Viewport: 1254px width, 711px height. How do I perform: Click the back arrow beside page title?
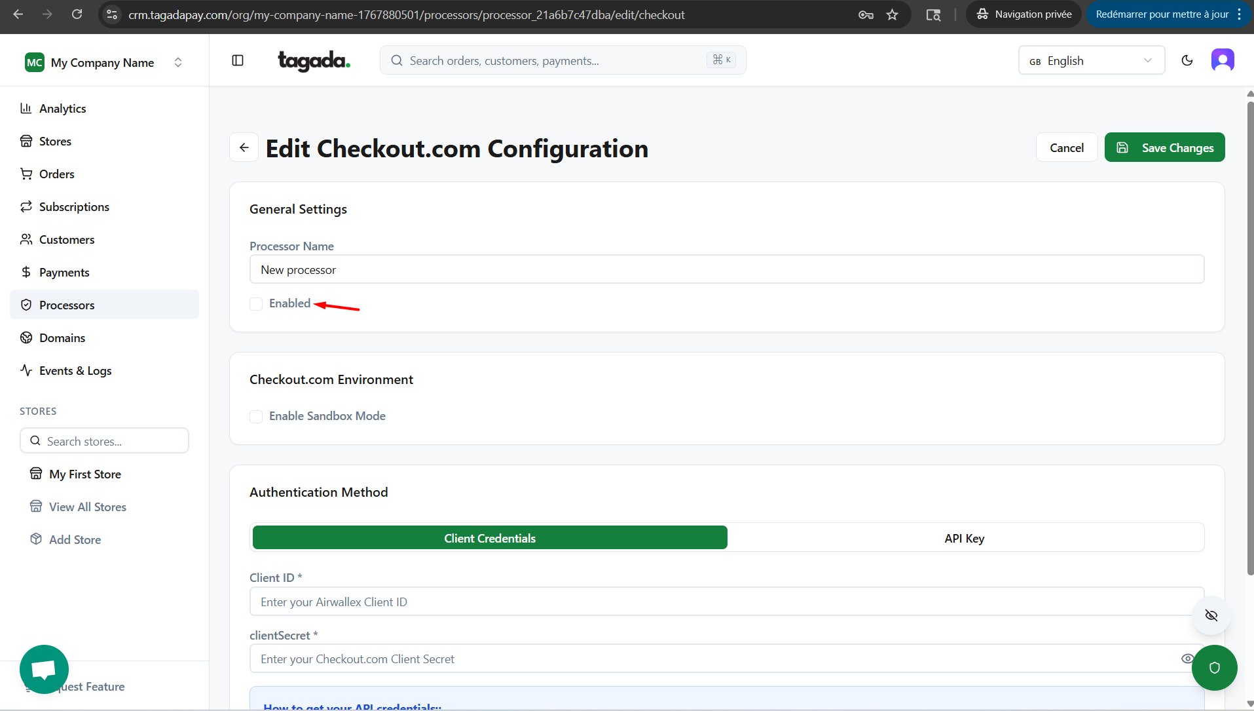[x=244, y=147]
